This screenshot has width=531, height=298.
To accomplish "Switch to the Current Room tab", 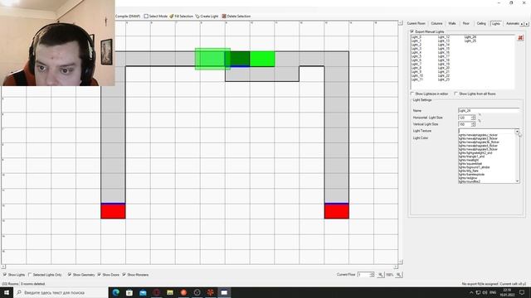I will tap(416, 24).
